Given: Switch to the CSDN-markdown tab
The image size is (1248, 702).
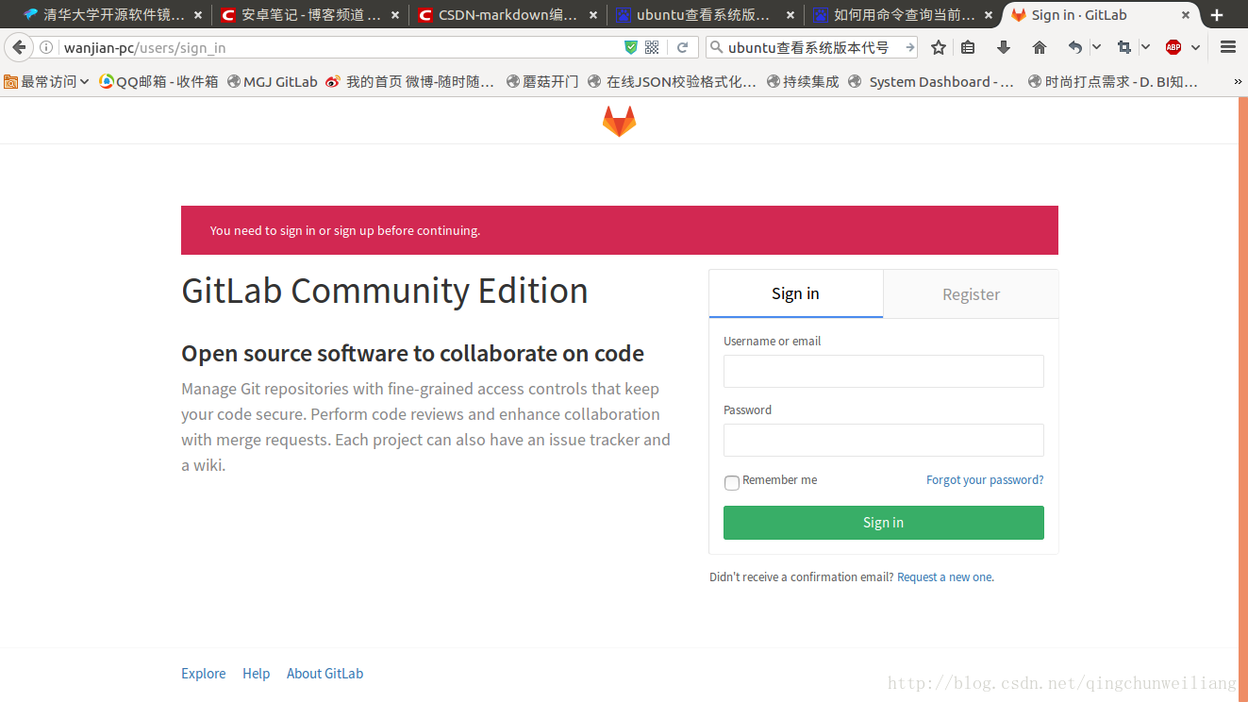Looking at the screenshot, I should tap(509, 15).
